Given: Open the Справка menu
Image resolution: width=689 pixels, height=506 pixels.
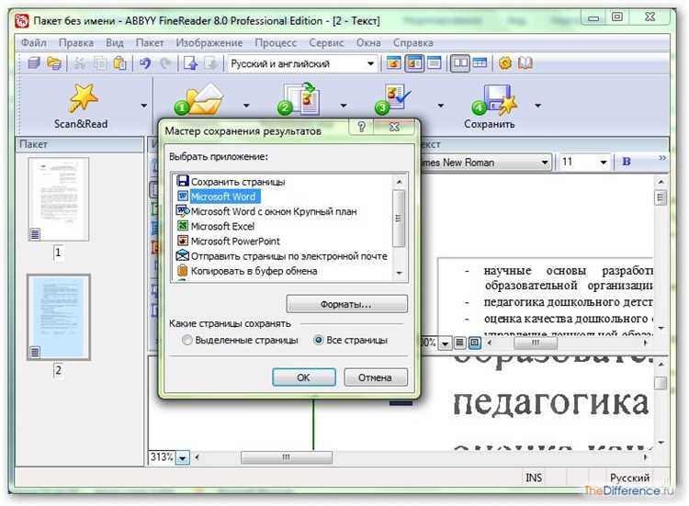Looking at the screenshot, I should (413, 42).
